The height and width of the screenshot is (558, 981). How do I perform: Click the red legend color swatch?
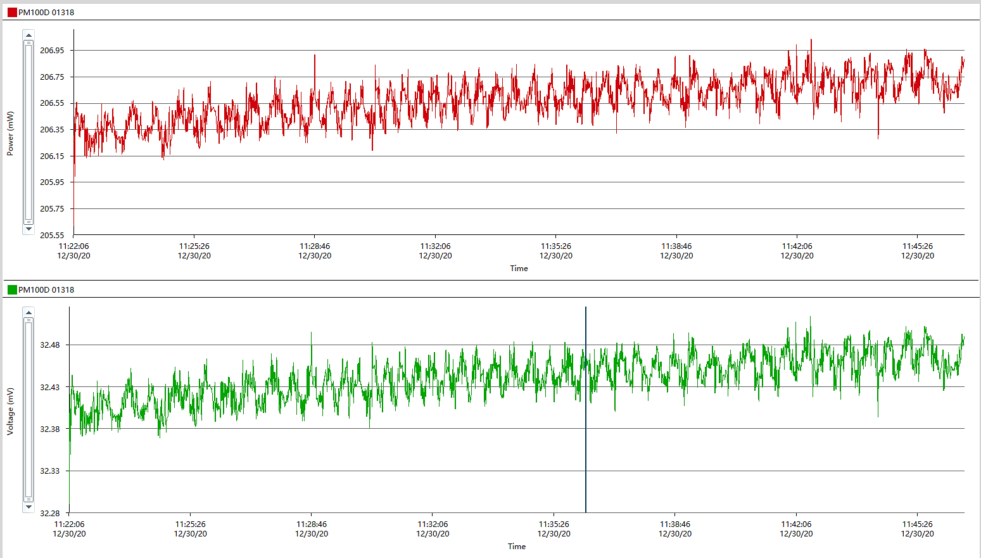pyautogui.click(x=12, y=12)
